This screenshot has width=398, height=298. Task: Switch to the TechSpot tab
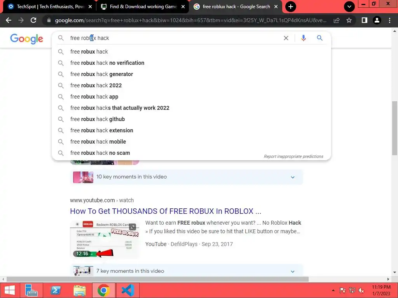pyautogui.click(x=50, y=7)
